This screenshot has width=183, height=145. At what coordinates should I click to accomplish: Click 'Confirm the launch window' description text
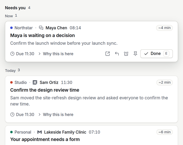64,43
